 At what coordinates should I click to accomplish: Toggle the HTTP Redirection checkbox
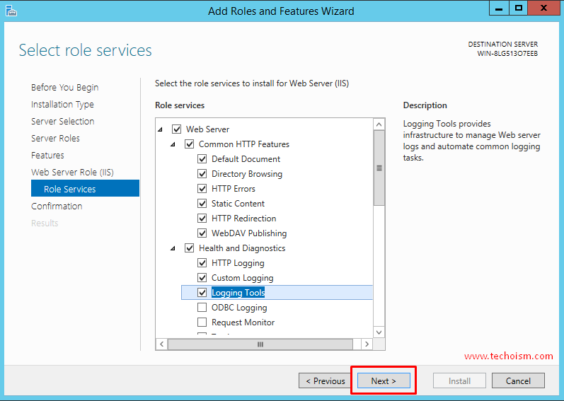[x=202, y=219]
